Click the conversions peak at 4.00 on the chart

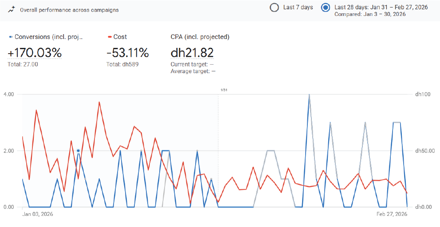pyautogui.click(x=309, y=94)
